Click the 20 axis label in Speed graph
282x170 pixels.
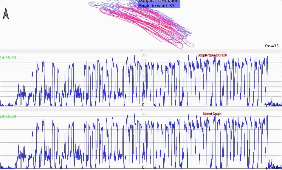click(144, 115)
